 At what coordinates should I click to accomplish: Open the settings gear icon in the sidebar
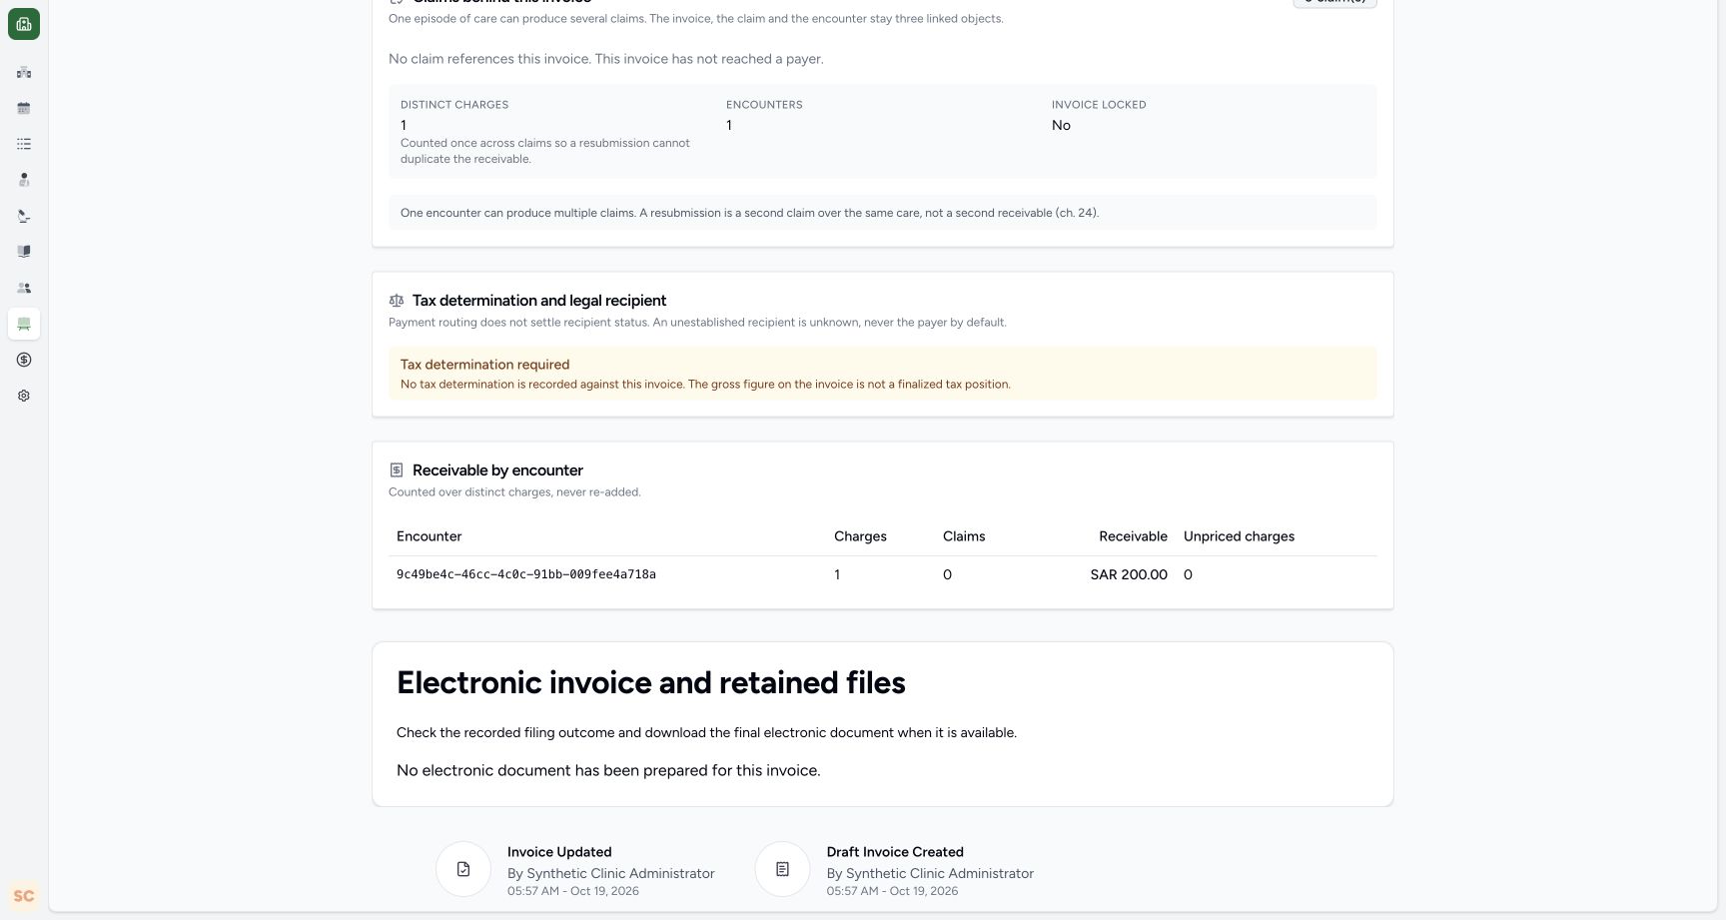(24, 396)
